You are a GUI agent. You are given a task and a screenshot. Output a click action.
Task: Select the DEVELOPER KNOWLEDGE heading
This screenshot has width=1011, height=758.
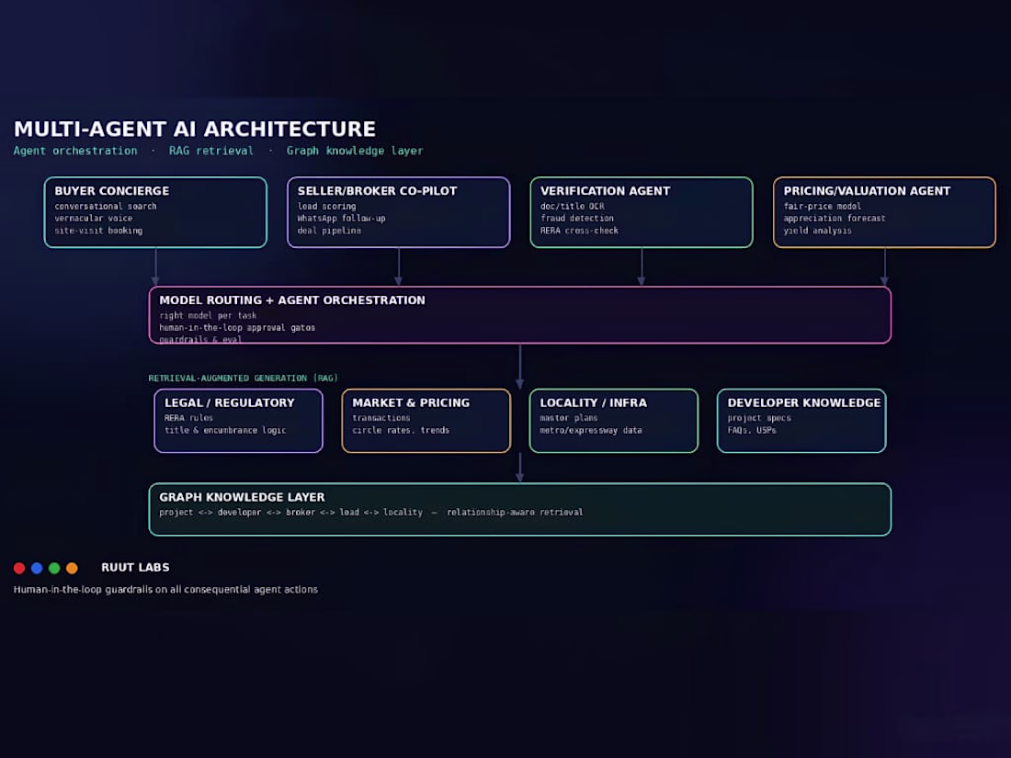pos(804,402)
